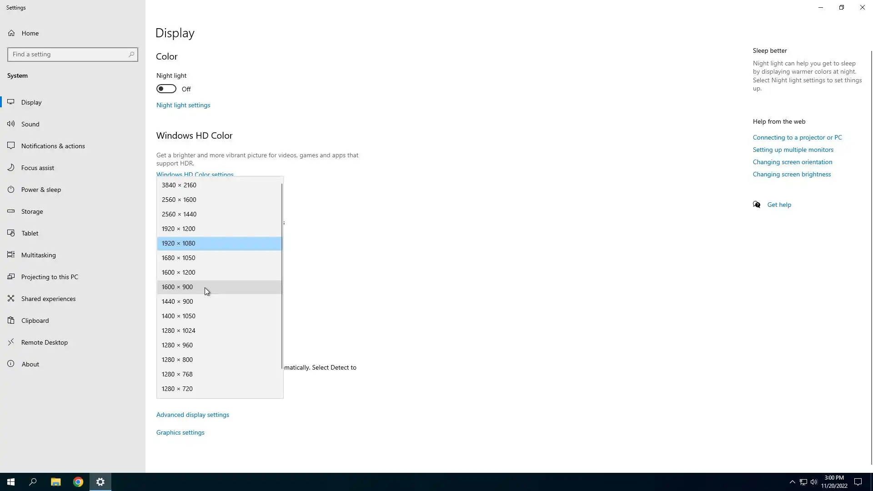This screenshot has width=873, height=491.
Task: Click the Focus assist moon icon
Action: 11,167
